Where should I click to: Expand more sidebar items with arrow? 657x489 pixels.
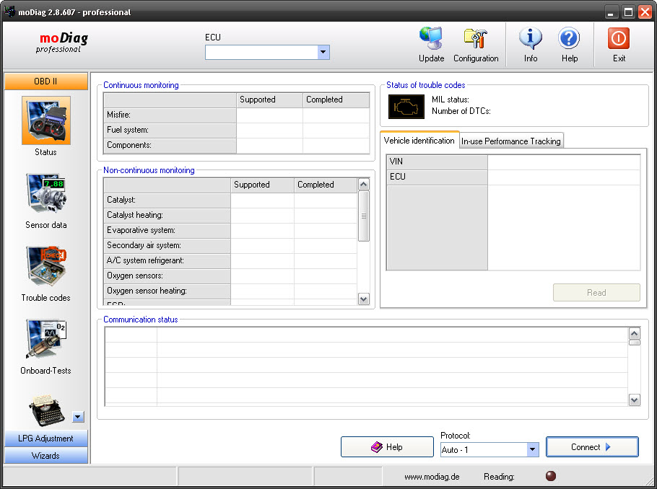tap(79, 416)
